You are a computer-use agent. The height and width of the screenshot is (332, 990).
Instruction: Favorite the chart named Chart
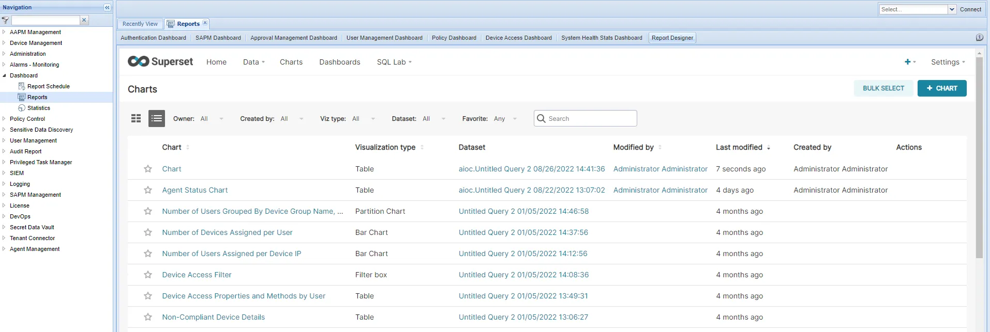coord(148,169)
